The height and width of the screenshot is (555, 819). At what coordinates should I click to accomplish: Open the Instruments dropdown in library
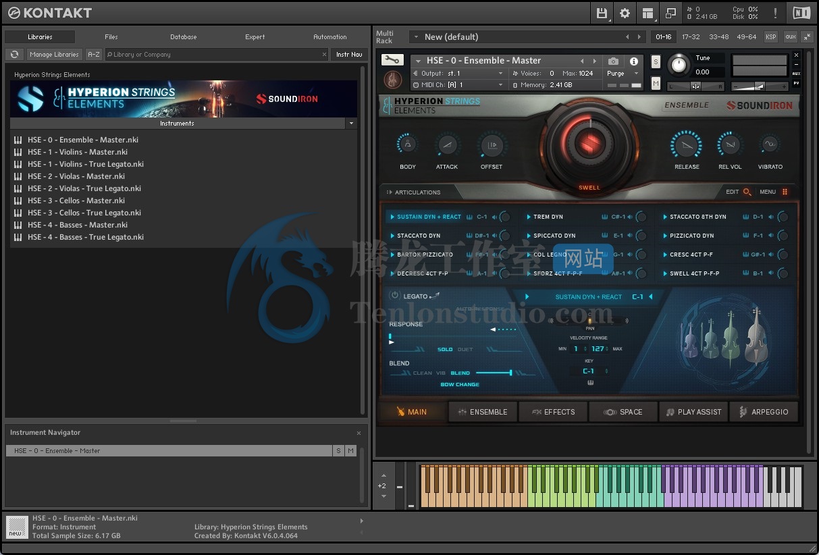pos(350,124)
